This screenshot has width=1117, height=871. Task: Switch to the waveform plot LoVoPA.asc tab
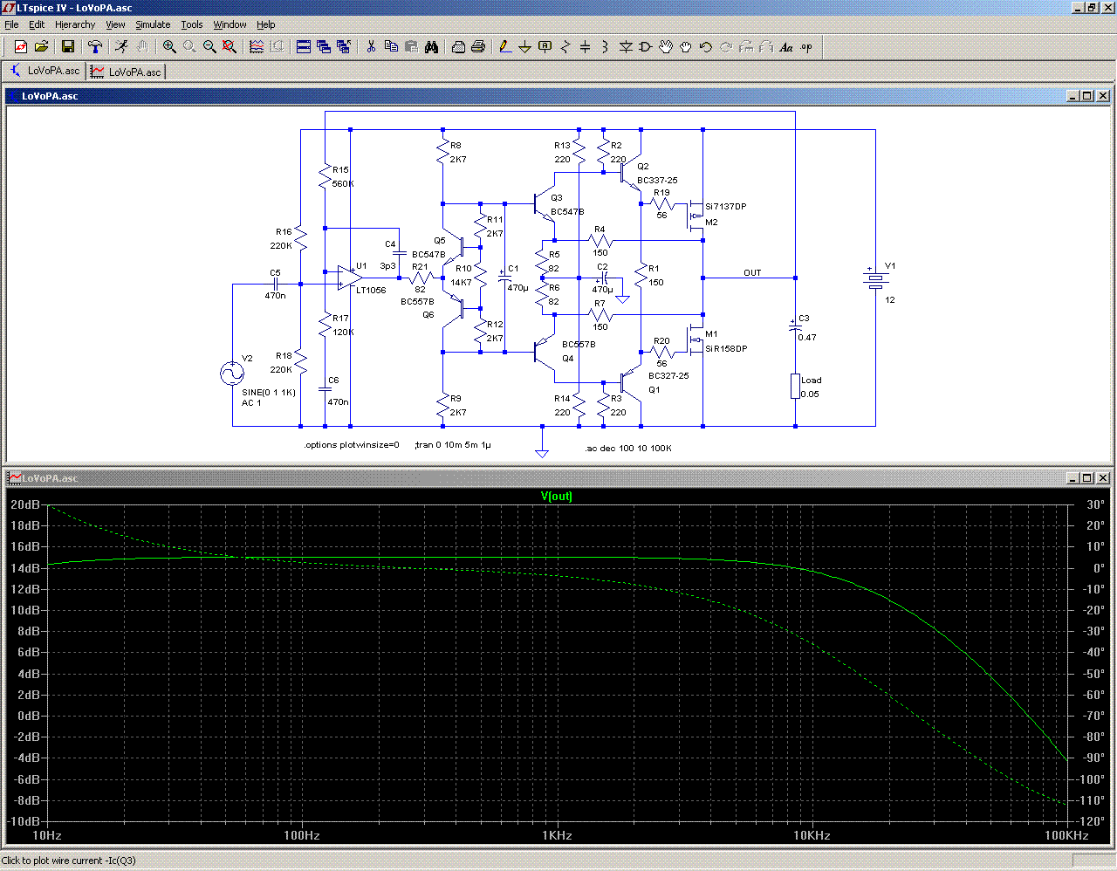point(126,72)
